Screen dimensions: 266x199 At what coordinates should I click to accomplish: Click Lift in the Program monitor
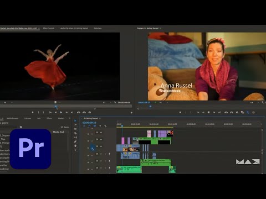[x=226, y=112]
